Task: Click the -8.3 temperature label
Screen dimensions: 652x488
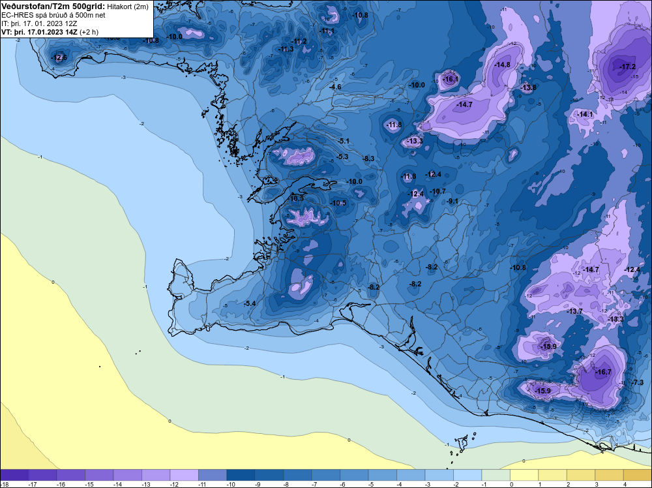Action: (x=368, y=159)
